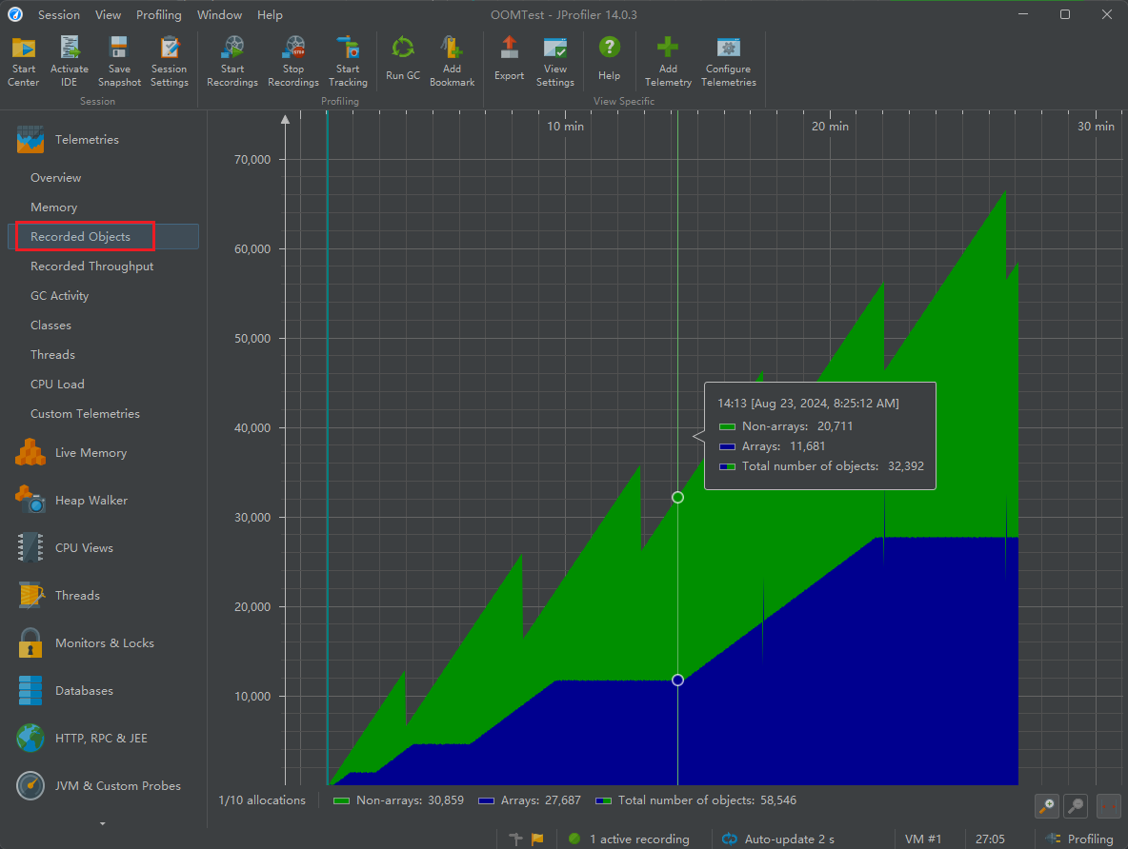The image size is (1128, 849).
Task: Click the fit-to-window scale button
Action: pyautogui.click(x=1109, y=806)
